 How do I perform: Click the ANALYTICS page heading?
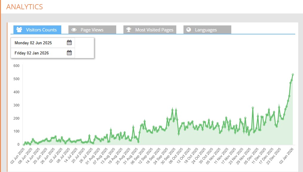25,7
